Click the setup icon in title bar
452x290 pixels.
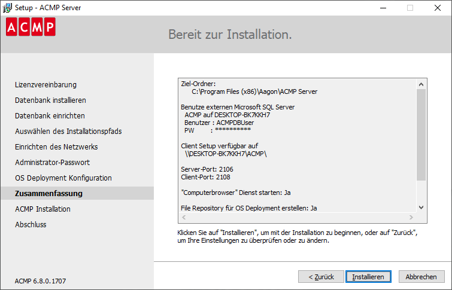click(x=7, y=8)
